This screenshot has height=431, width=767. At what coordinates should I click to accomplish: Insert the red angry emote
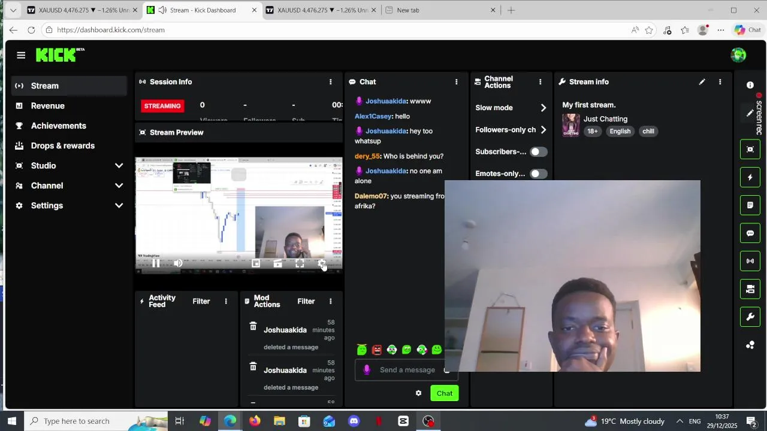tap(377, 350)
